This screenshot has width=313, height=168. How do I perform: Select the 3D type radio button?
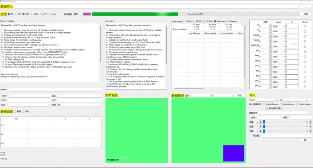pos(16,14)
